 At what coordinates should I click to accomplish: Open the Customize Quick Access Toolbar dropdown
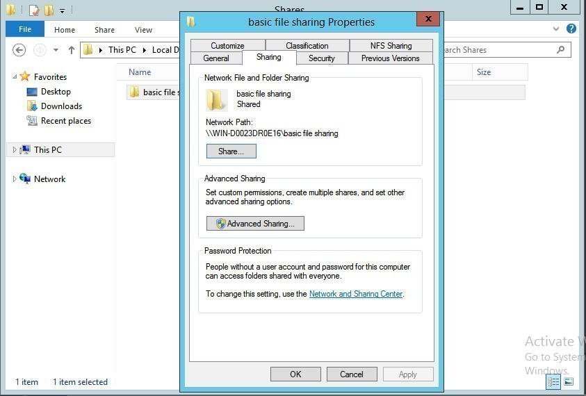pos(63,11)
